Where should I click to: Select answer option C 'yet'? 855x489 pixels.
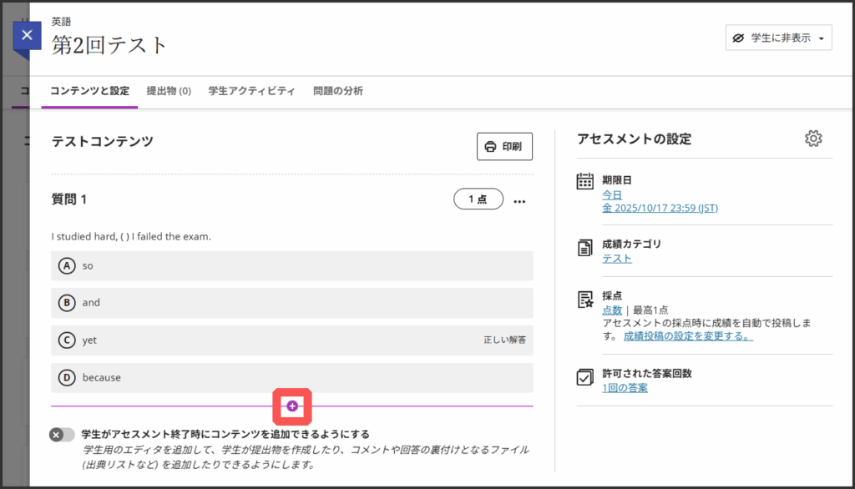tap(89, 340)
